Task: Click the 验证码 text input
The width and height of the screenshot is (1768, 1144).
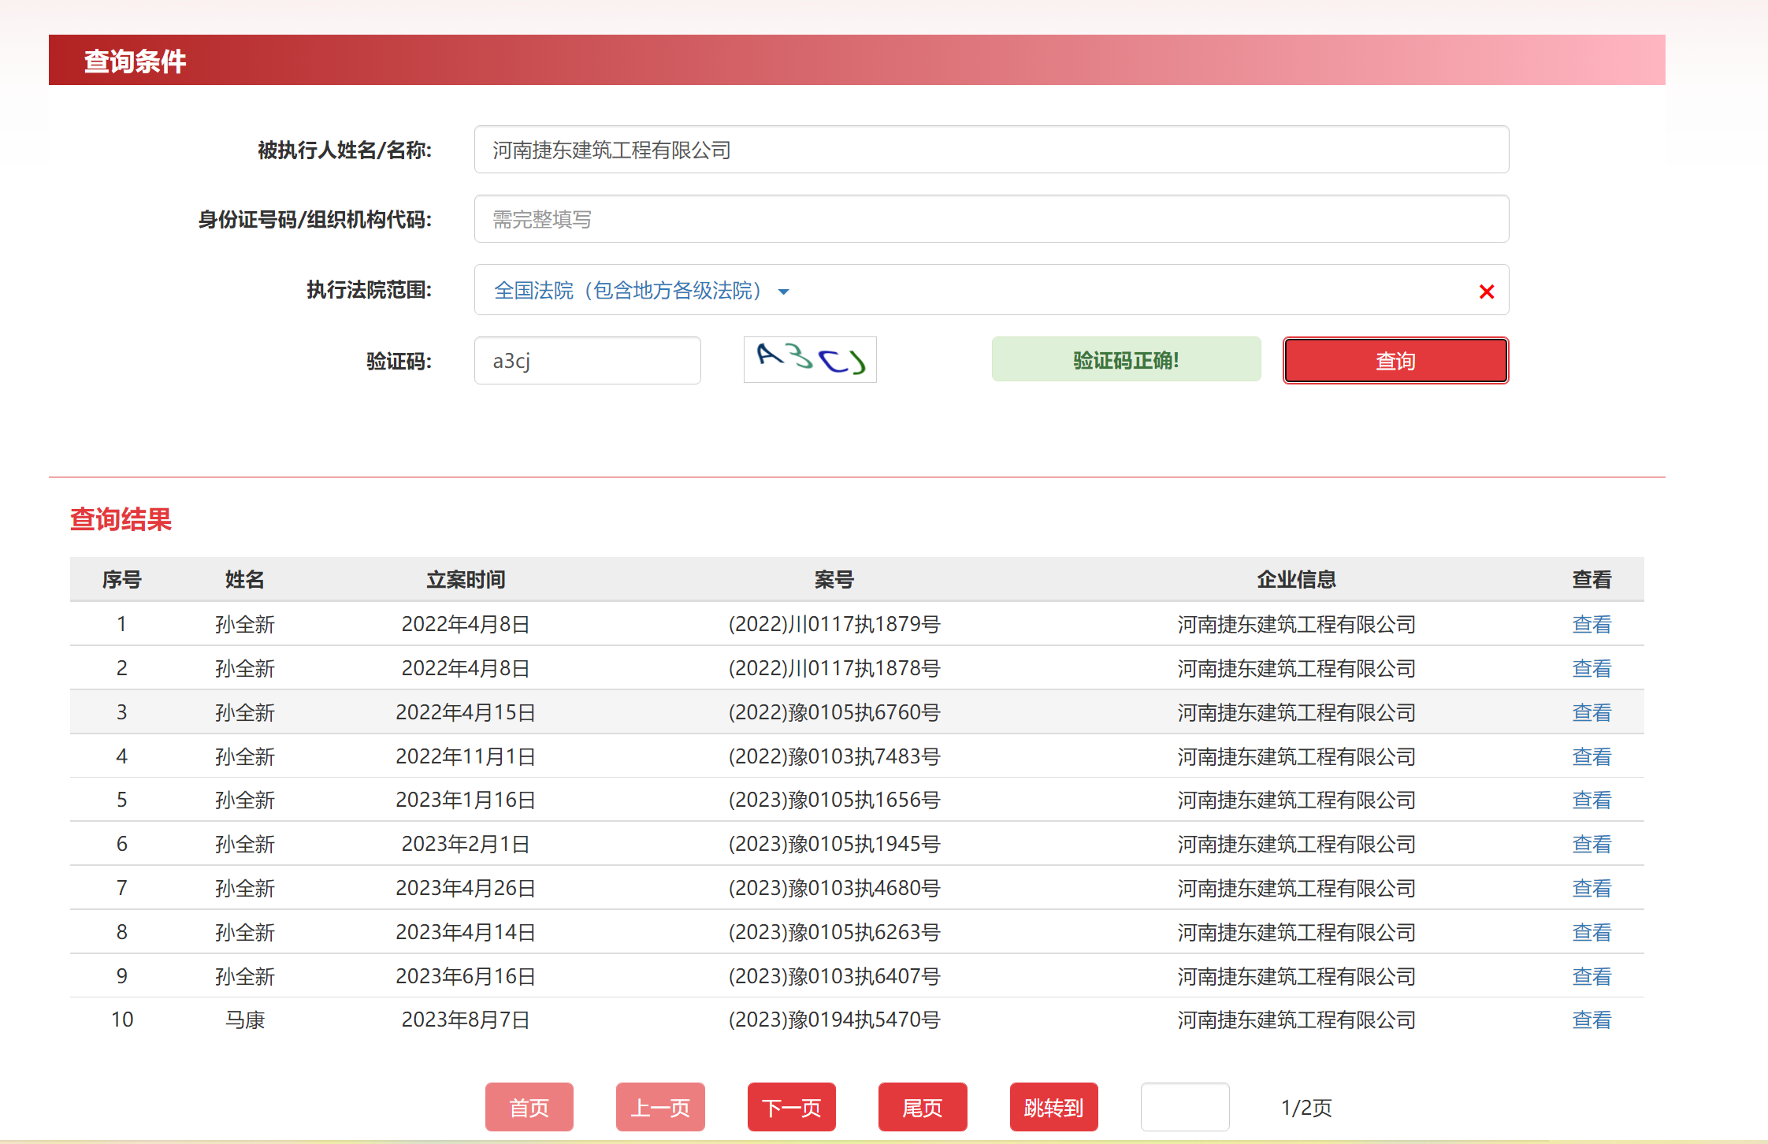Action: (x=587, y=361)
